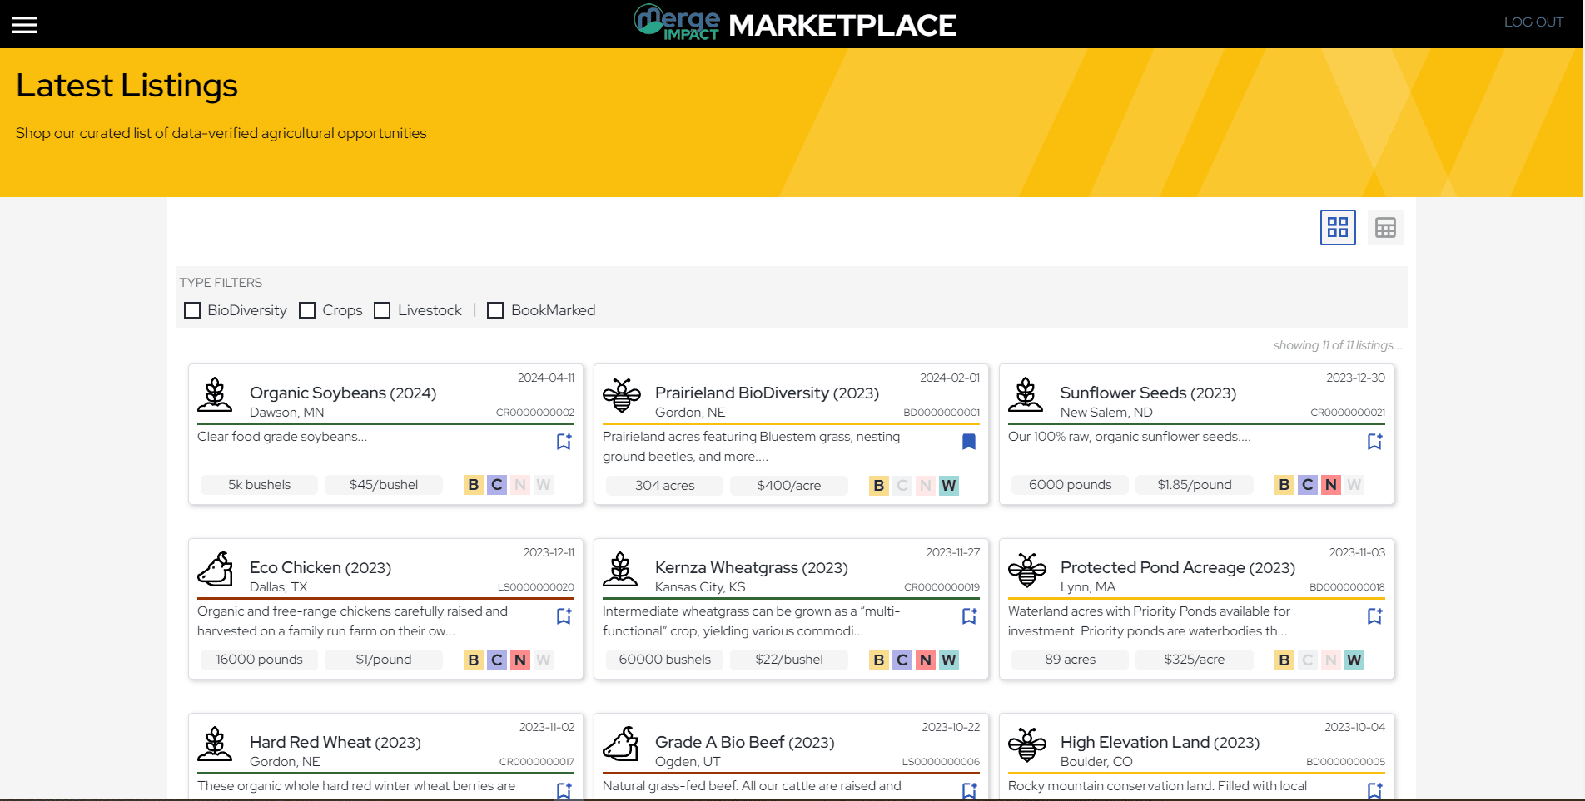Click the Merge Impact Marketplace logo
Viewport: 1585px width, 801px height.
795,23
